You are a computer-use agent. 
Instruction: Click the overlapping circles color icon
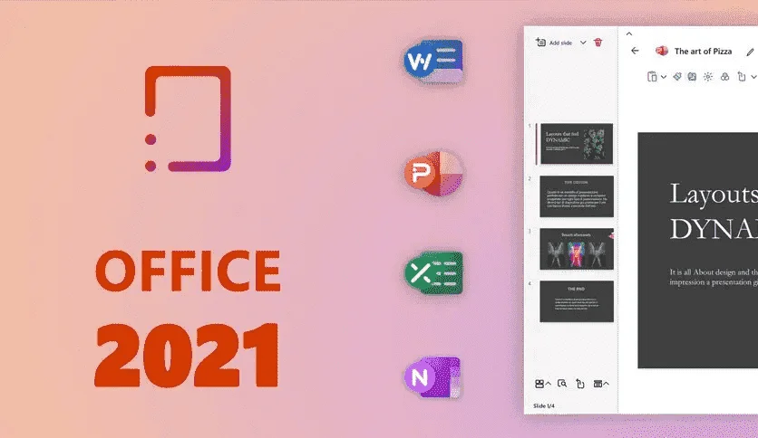(724, 77)
